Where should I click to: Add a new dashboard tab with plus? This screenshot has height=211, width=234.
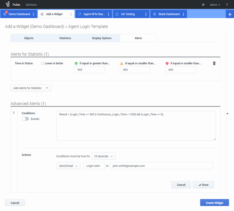pos(230,14)
